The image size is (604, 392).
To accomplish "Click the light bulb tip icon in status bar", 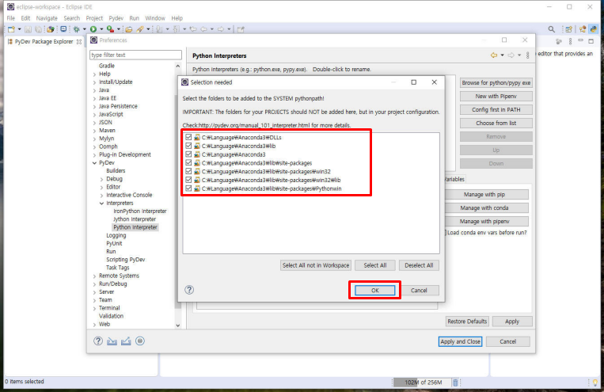I will 595,382.
